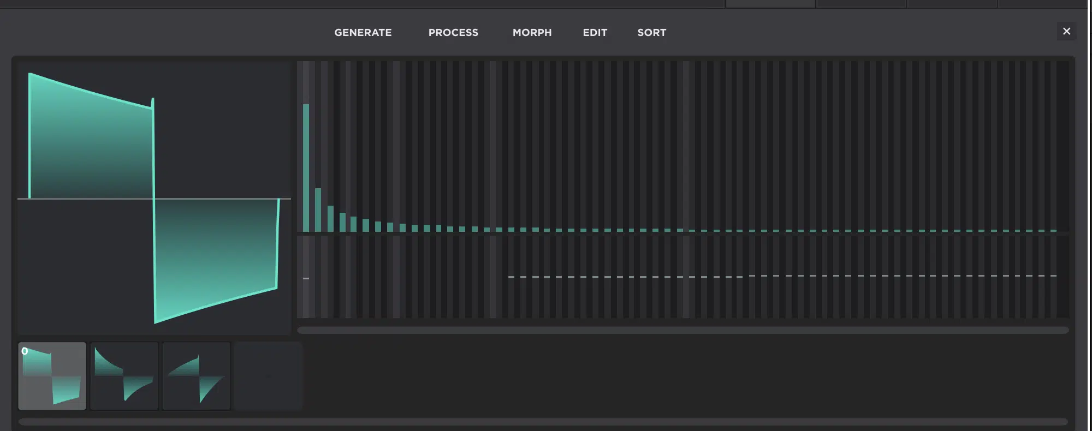
Task: Click the scrollbar beneath the harmonics display
Action: tap(682, 330)
